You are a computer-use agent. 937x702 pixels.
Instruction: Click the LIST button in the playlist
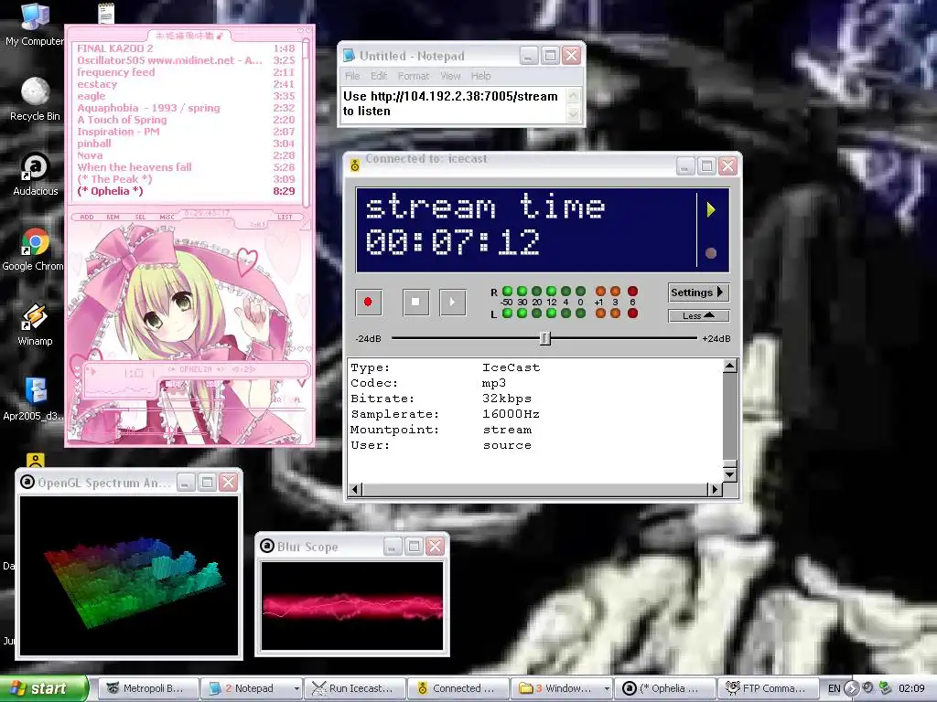(x=285, y=218)
